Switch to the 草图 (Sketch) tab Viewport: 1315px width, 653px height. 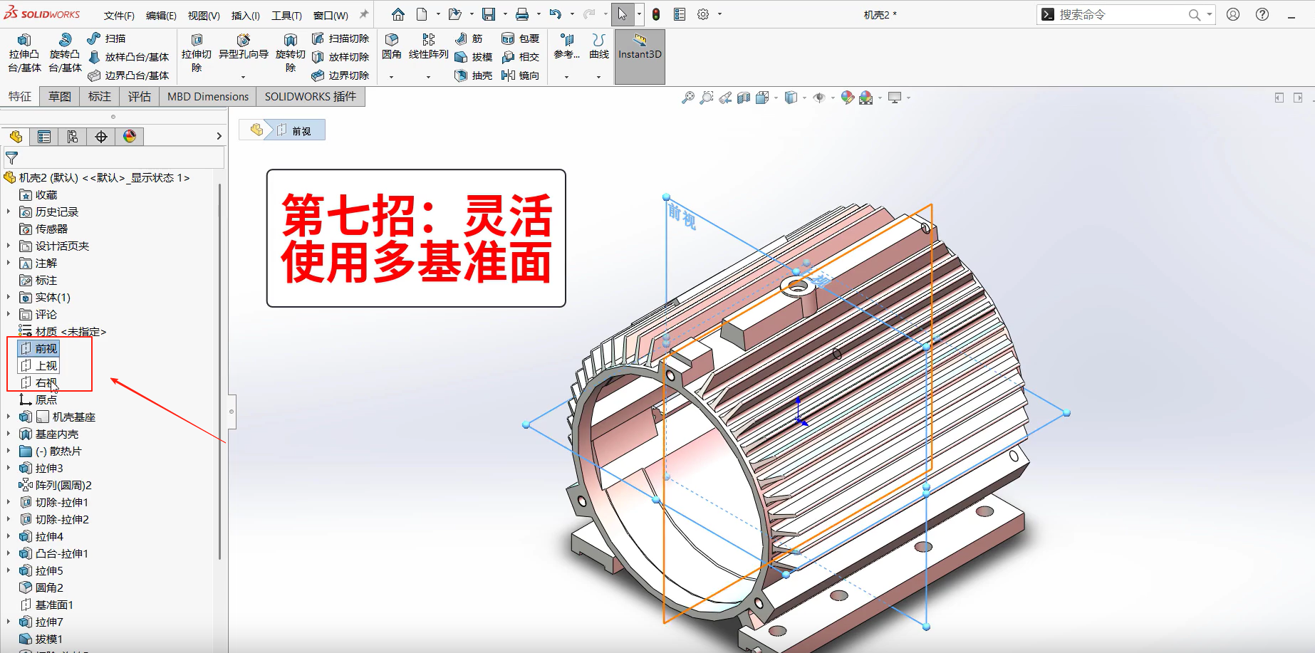point(60,97)
